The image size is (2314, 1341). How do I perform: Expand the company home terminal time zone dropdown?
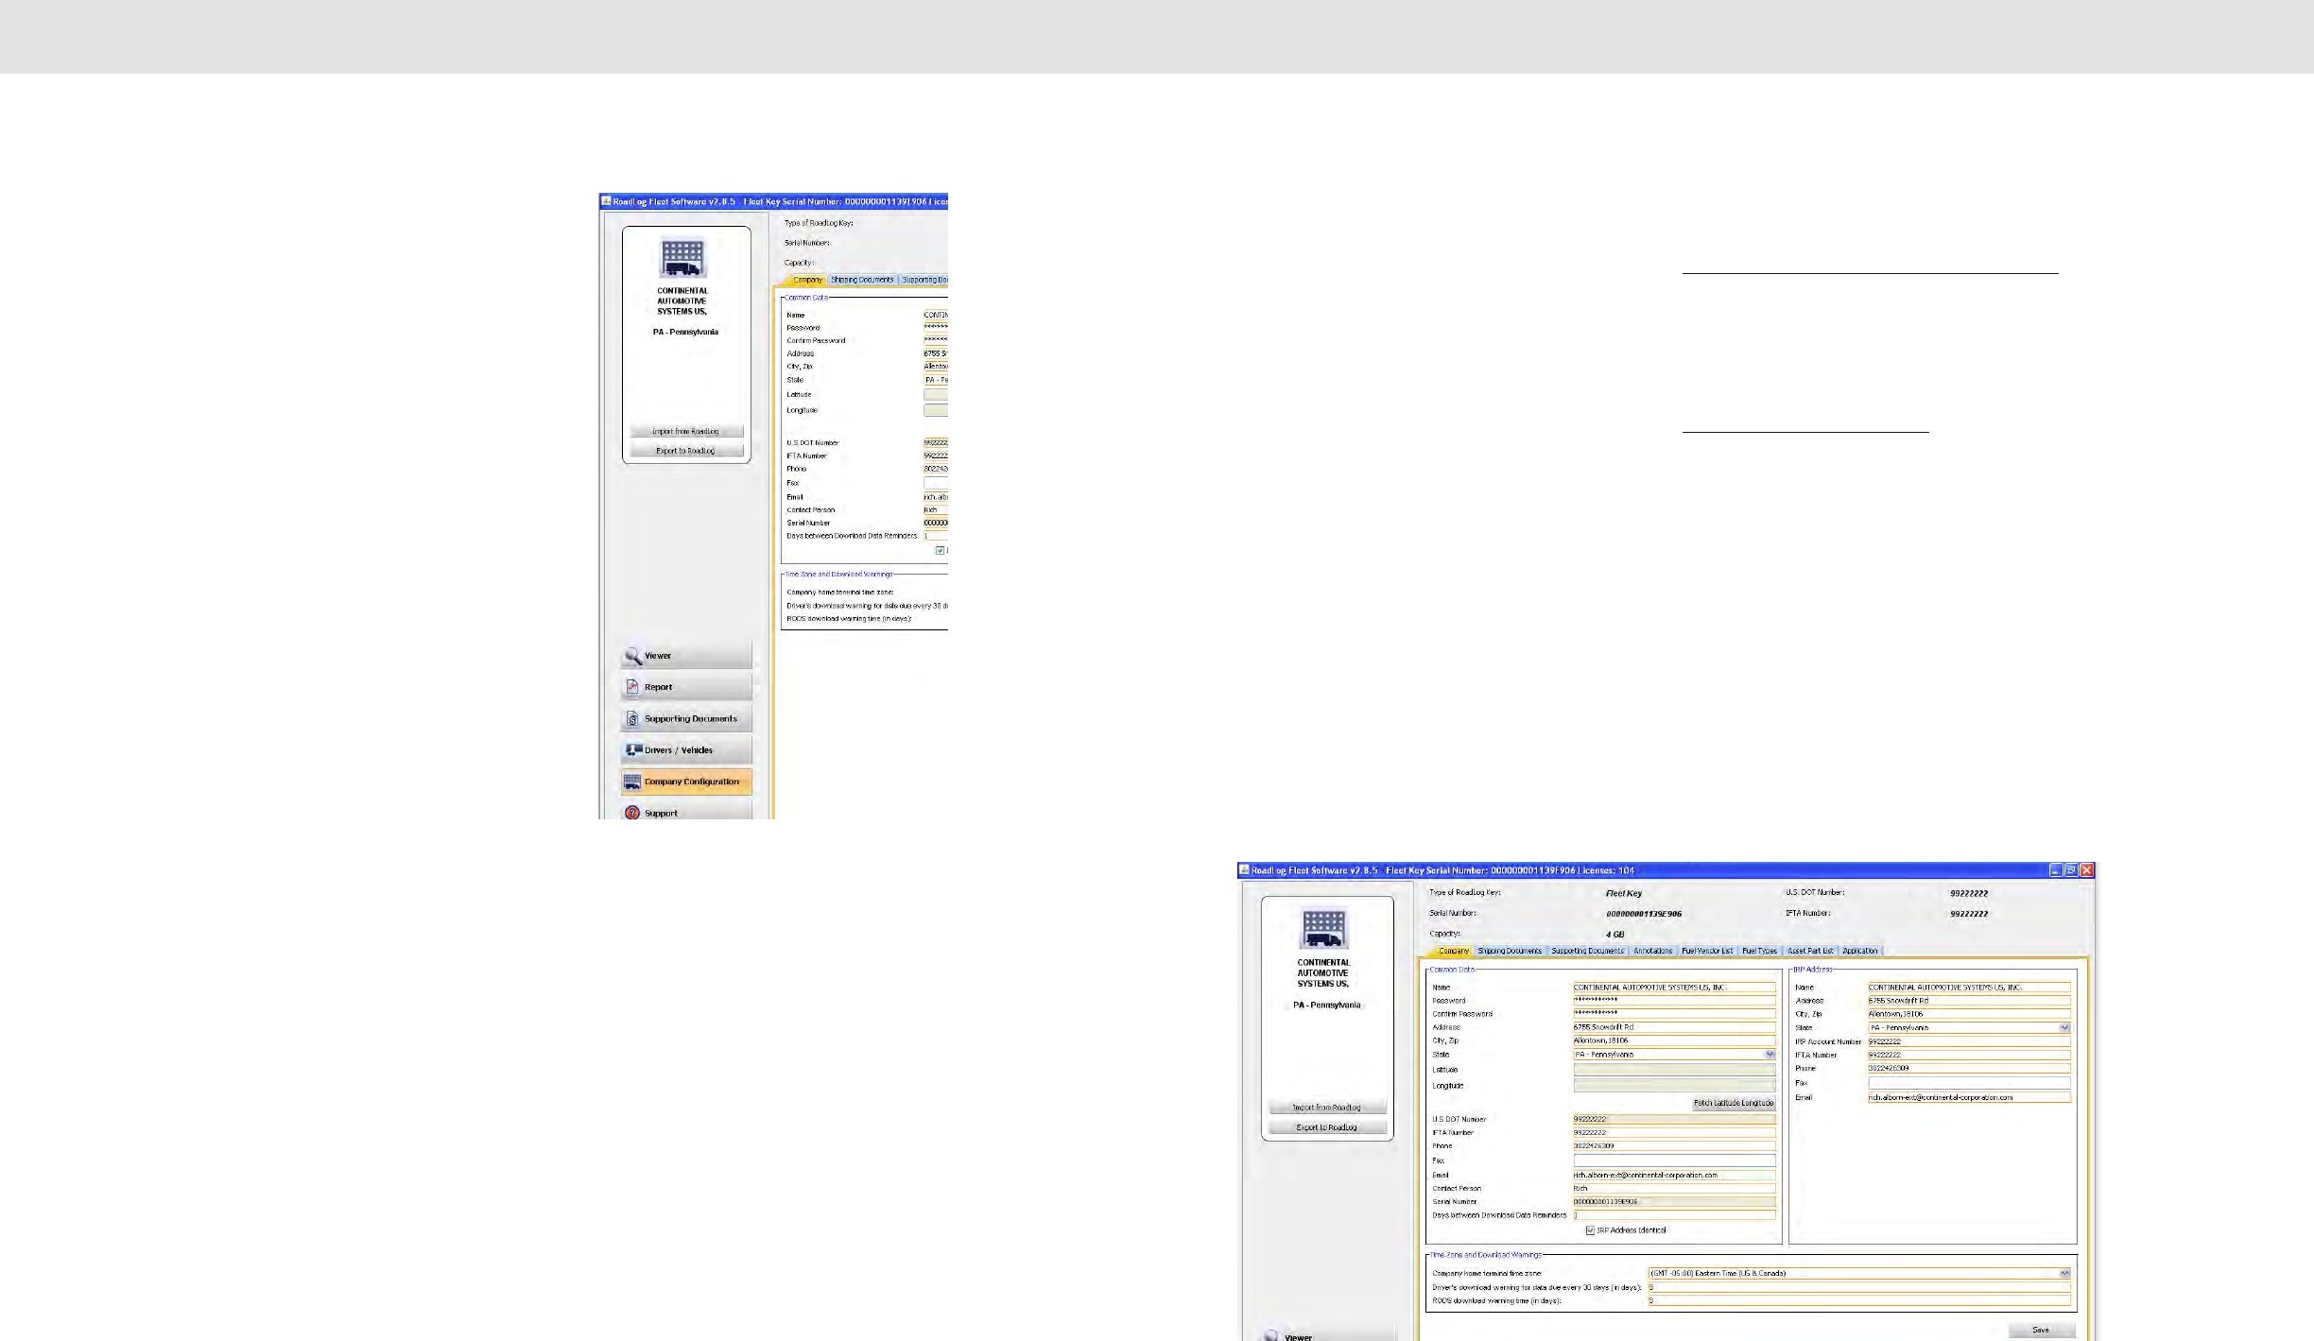[x=2064, y=1273]
